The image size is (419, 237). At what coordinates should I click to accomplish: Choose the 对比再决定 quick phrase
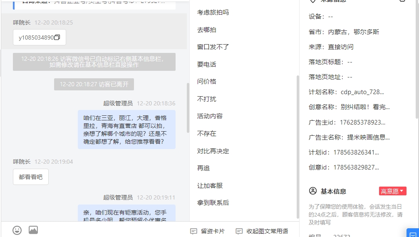(213, 151)
